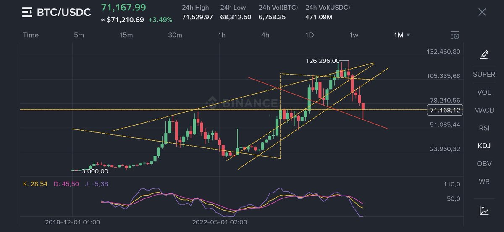
Task: Switch to the Time chart view
Action: (x=31, y=35)
